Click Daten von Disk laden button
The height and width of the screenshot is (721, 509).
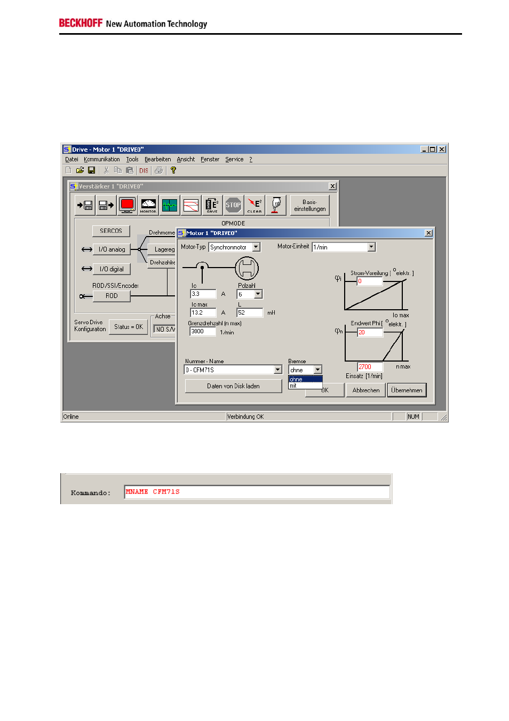[233, 386]
